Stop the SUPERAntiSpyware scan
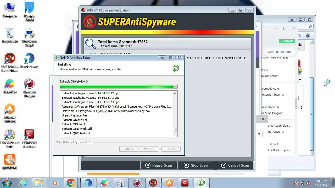335x188 pixels. click(x=196, y=165)
